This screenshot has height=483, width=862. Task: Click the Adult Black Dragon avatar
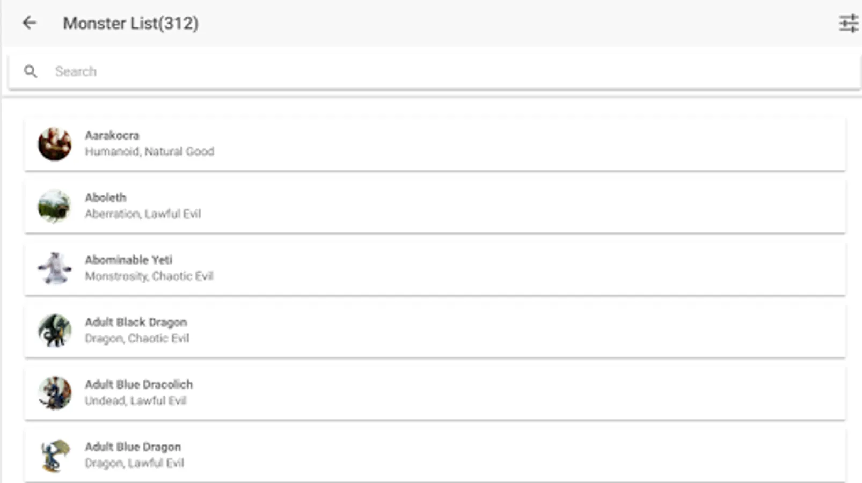(55, 331)
